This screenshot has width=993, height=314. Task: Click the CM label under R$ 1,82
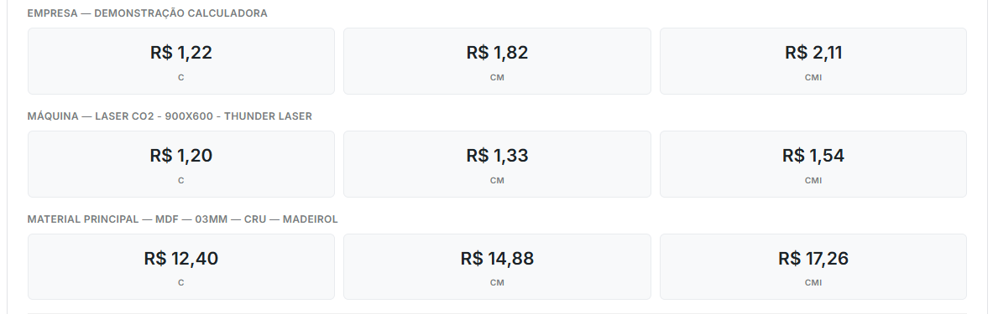[497, 78]
